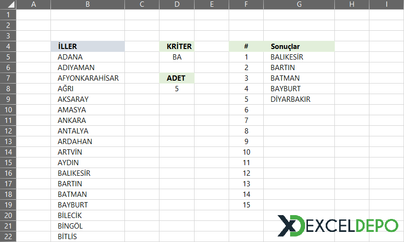
Task: Select row 4 header
Action: (x=8, y=47)
